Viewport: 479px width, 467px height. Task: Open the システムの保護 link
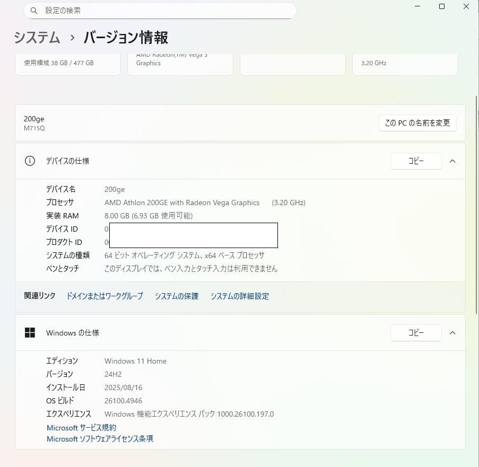[x=177, y=296]
